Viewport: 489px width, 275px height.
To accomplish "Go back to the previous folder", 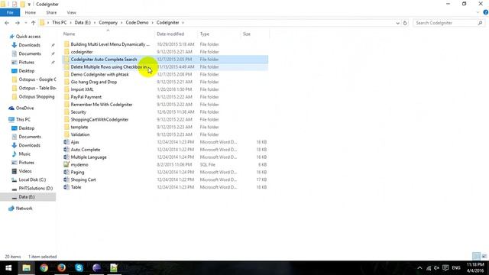I will click(7, 23).
